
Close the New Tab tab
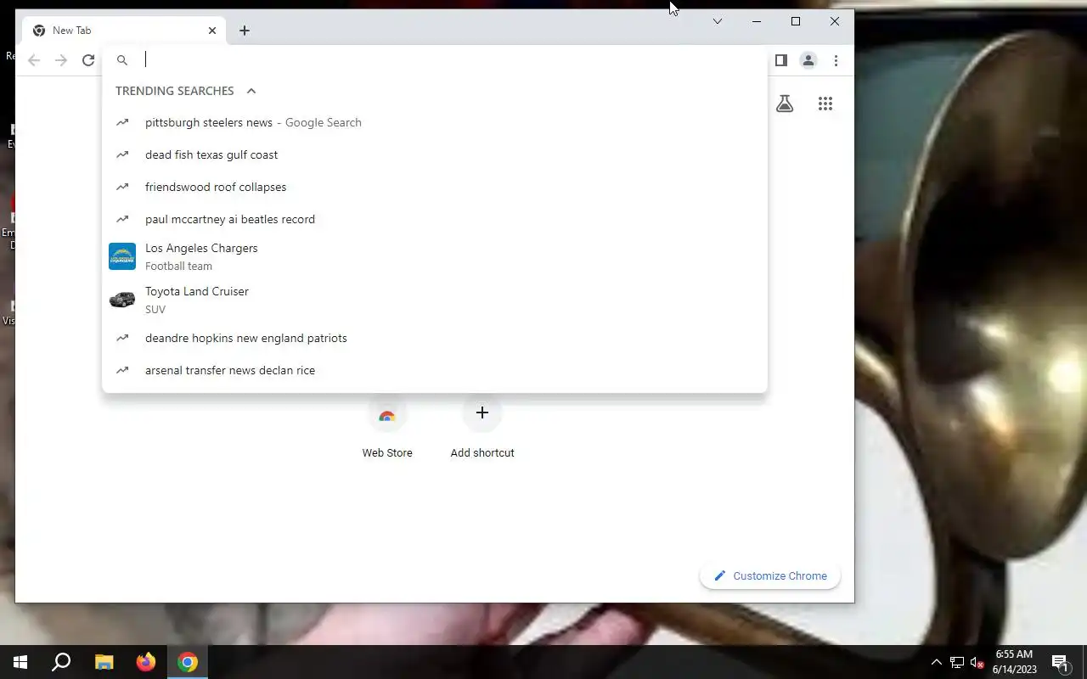pyautogui.click(x=212, y=31)
